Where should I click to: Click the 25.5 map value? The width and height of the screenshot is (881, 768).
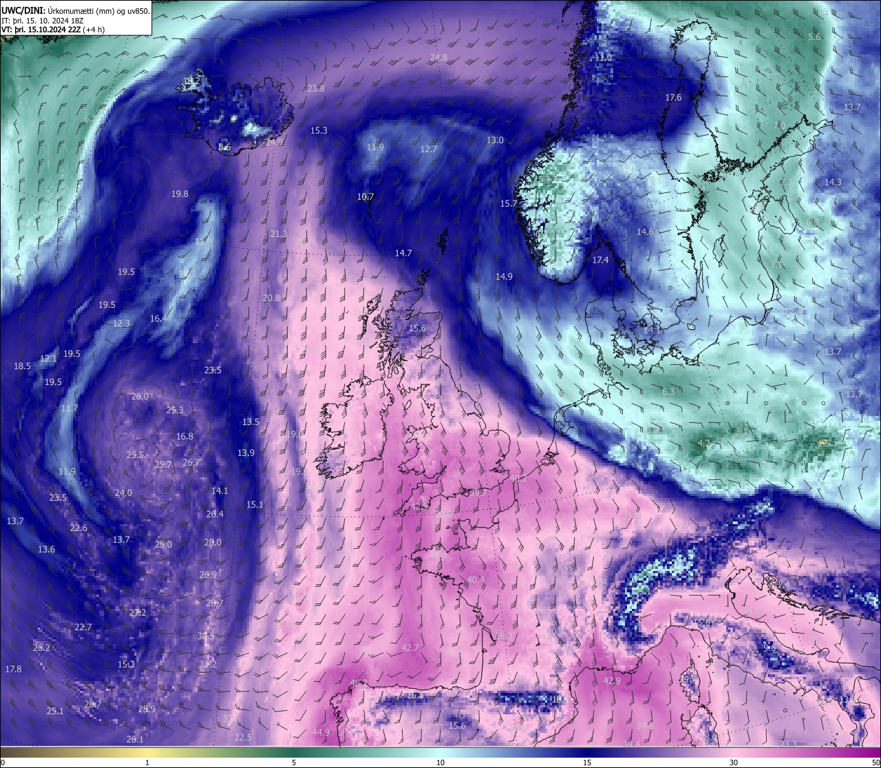135,455
